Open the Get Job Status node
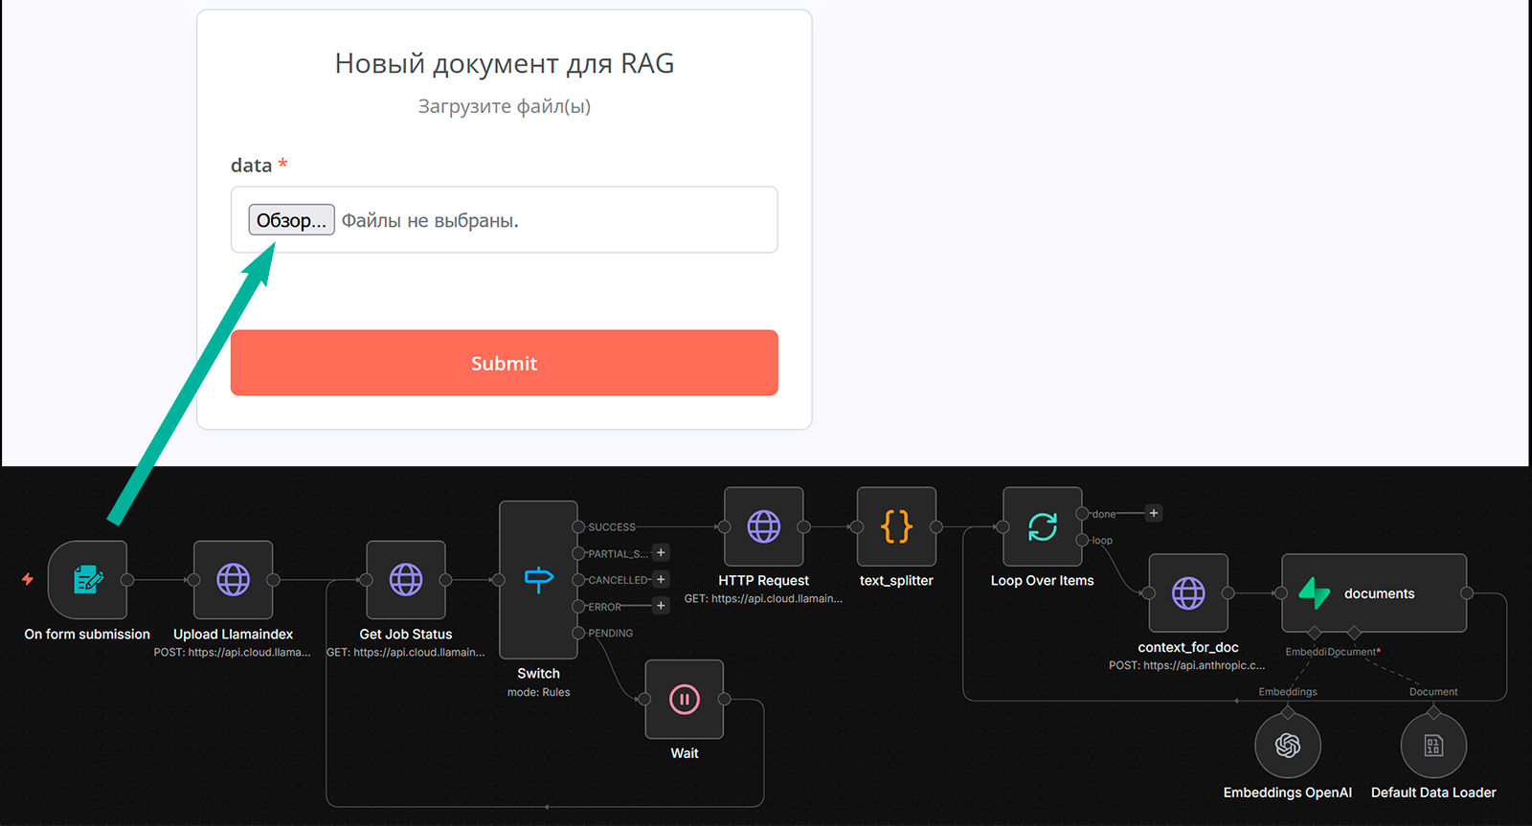The image size is (1532, 826). point(406,580)
